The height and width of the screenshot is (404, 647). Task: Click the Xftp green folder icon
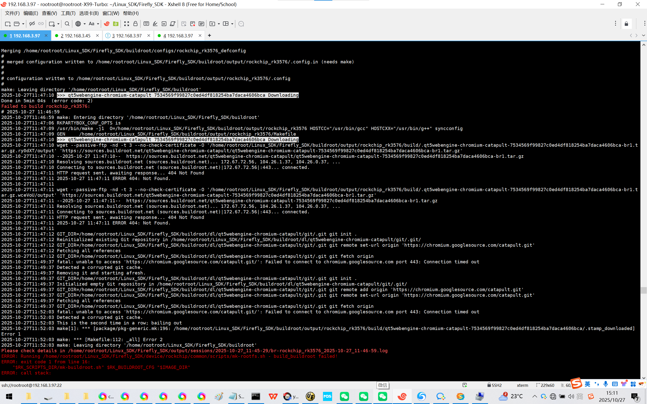tap(116, 24)
